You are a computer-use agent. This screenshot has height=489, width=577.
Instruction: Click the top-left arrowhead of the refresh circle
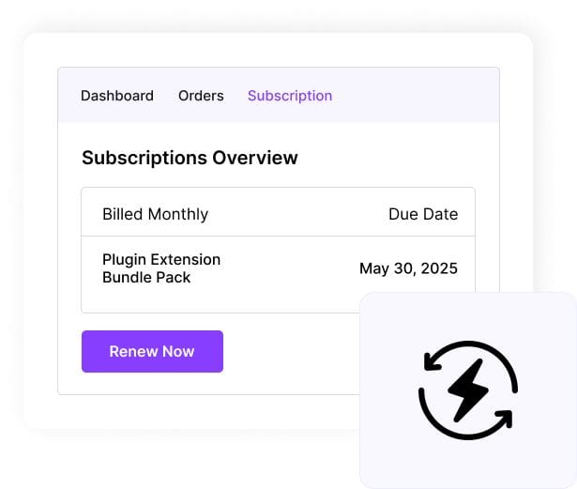[x=433, y=361]
